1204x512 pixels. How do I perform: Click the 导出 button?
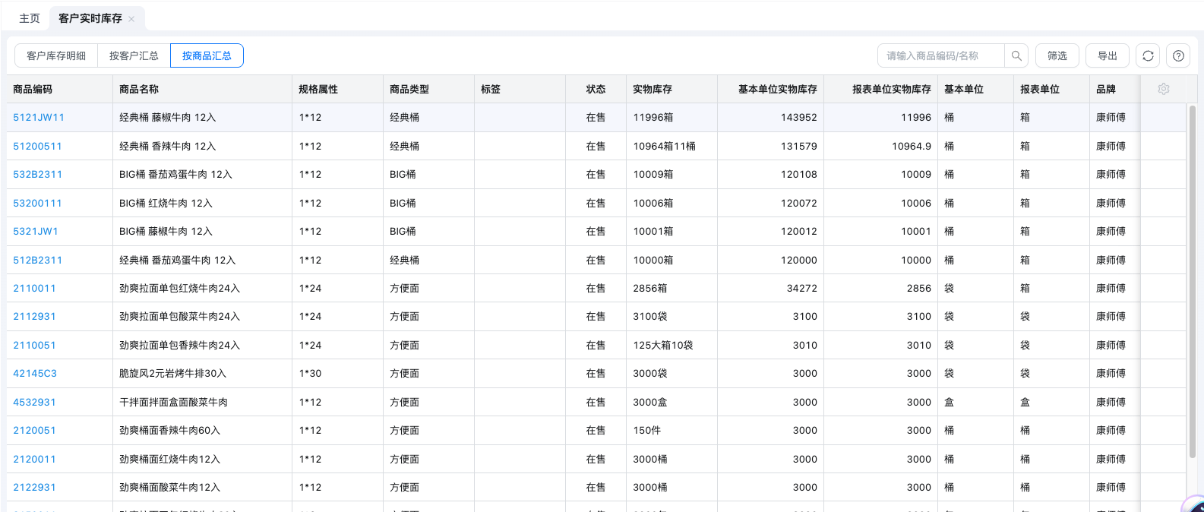1108,55
